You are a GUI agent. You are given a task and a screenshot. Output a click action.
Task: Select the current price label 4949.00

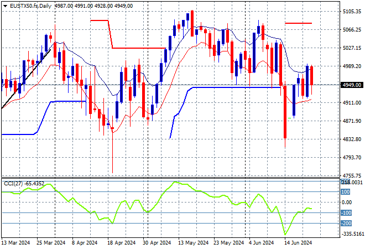click(x=352, y=85)
